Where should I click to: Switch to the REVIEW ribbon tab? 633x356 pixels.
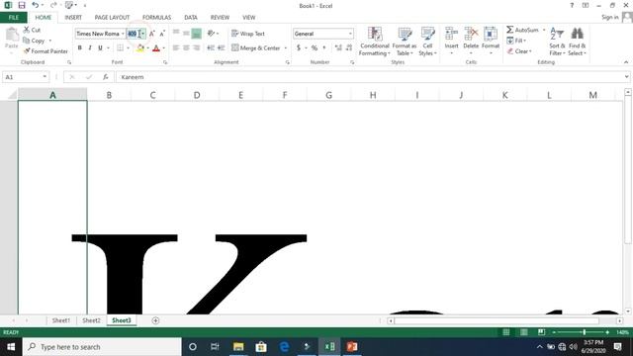click(220, 18)
